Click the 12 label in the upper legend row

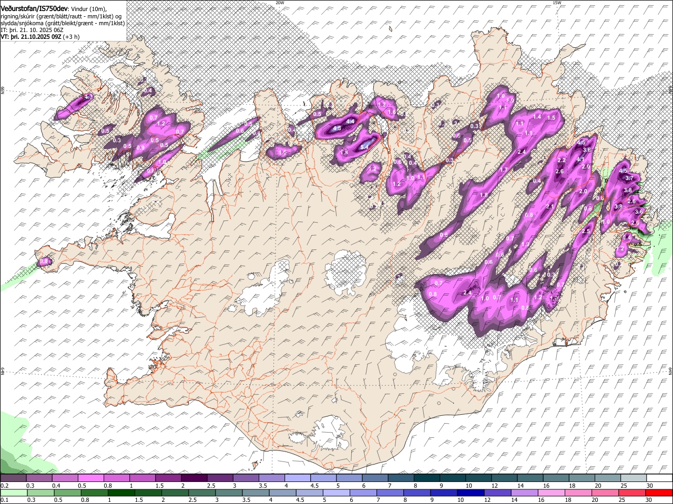coord(494,486)
